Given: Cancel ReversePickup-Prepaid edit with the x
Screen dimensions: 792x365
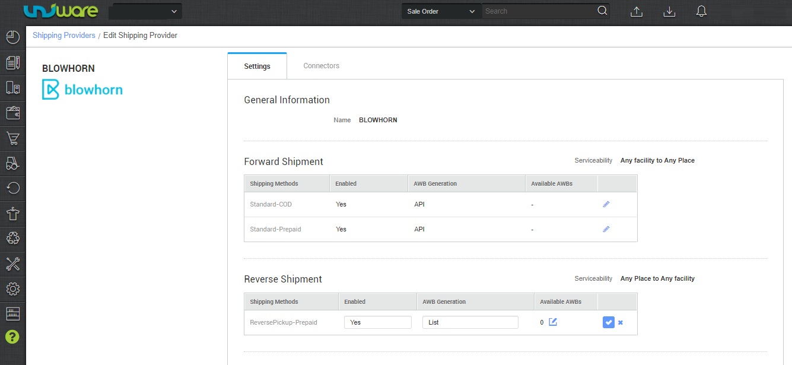Looking at the screenshot, I should pyautogui.click(x=621, y=322).
